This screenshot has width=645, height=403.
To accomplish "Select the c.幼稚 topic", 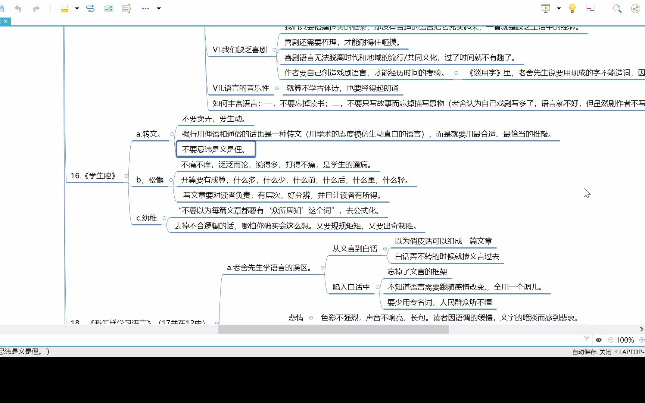I will [x=146, y=218].
